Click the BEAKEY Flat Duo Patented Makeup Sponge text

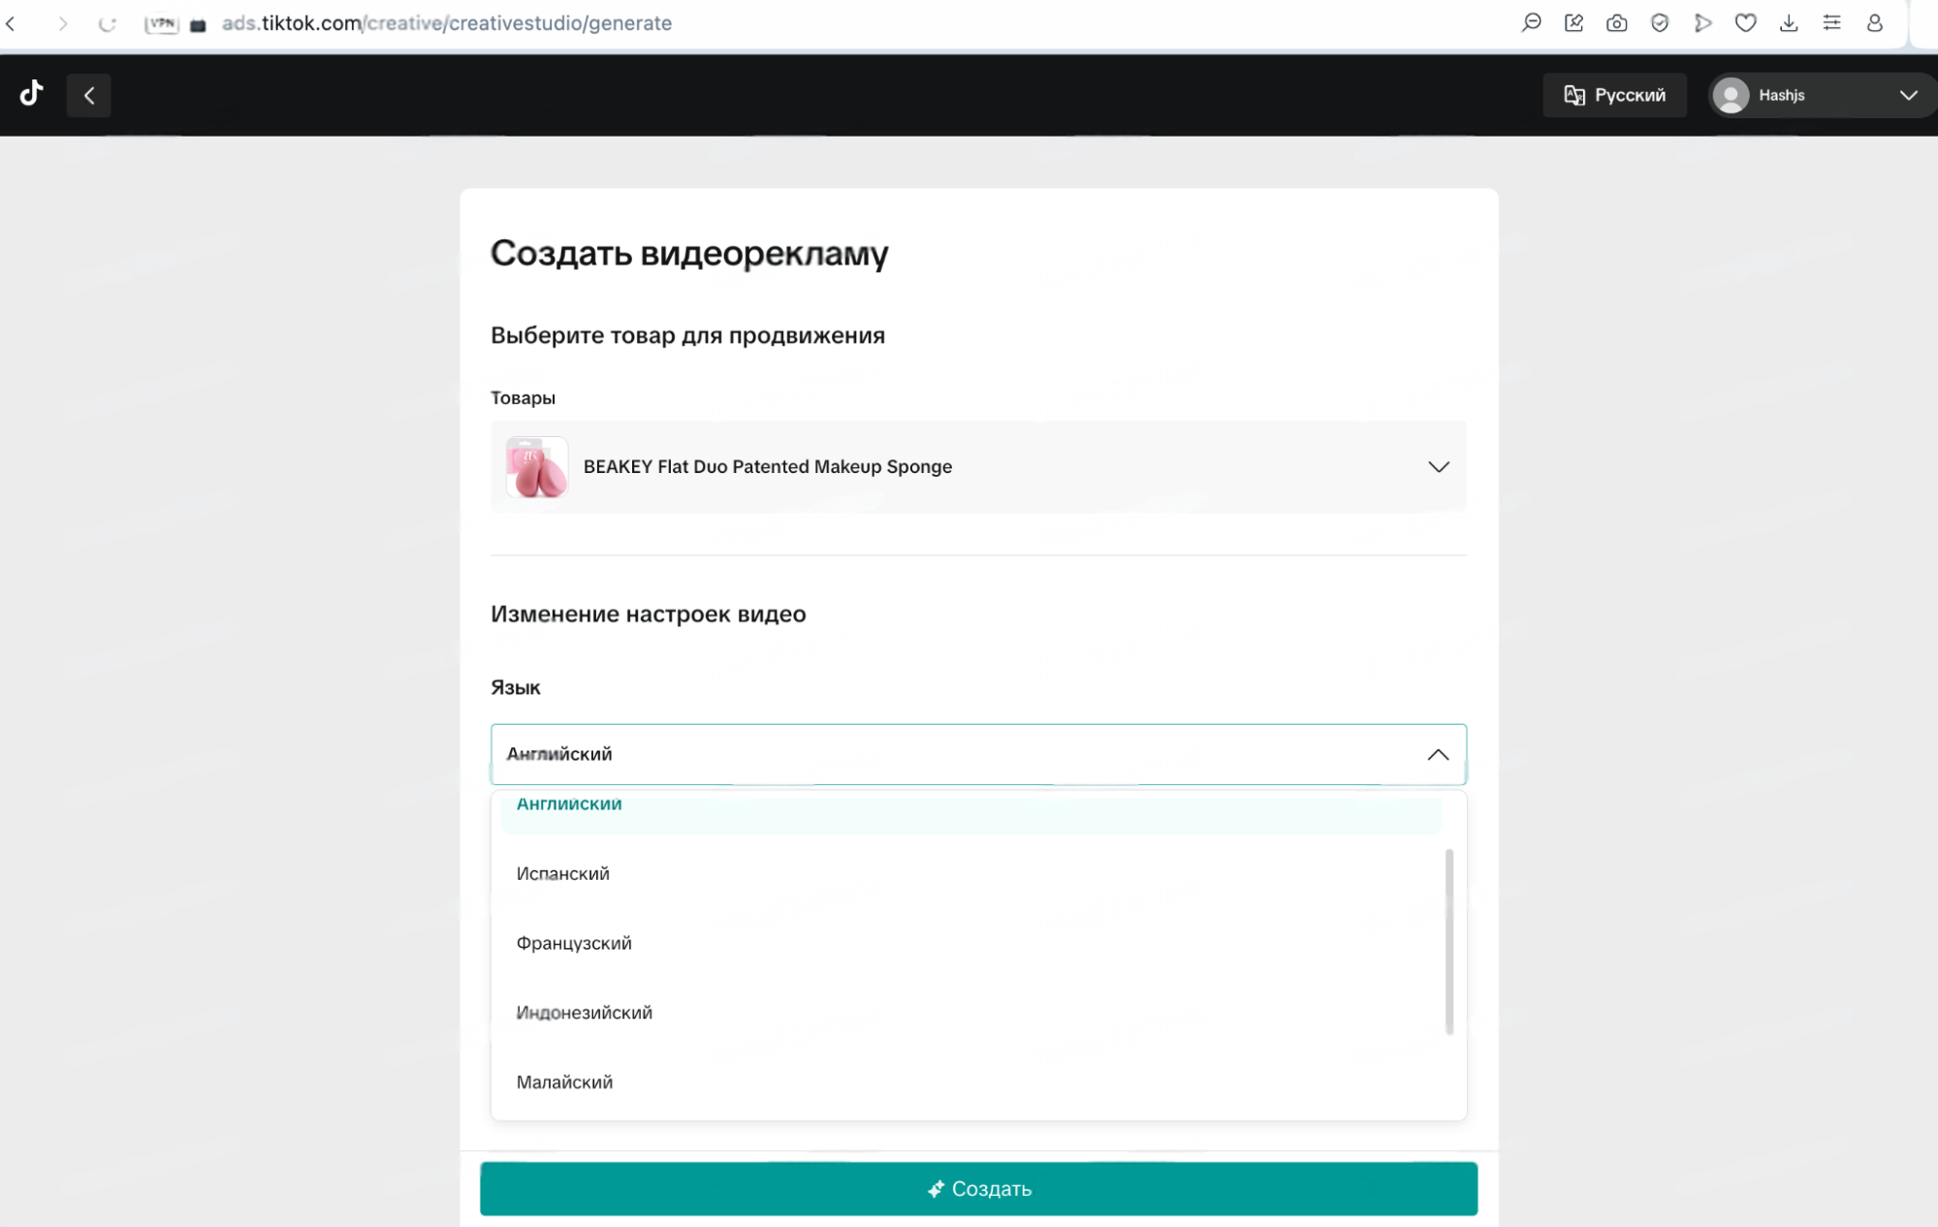767,466
